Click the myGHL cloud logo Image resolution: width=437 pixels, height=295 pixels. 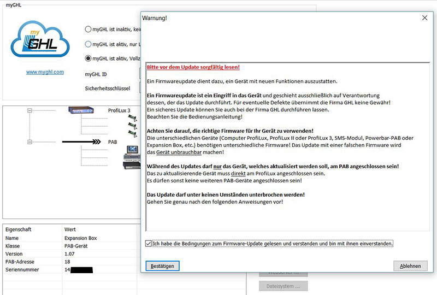pyautogui.click(x=40, y=39)
